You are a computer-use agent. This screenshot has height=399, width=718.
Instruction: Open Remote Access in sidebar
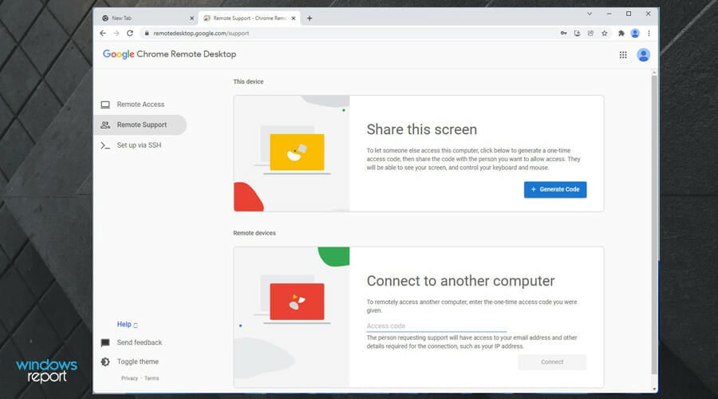coord(140,105)
